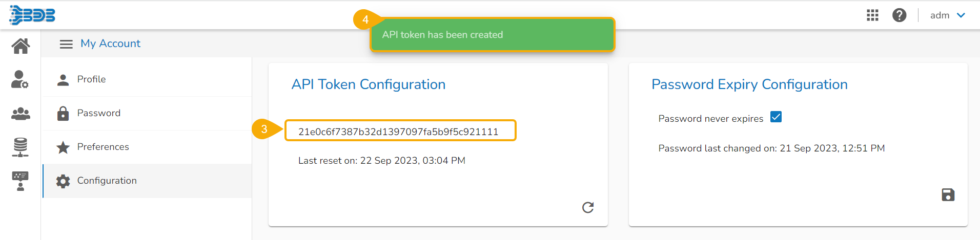Toggle the My Account hamburger menu
The width and height of the screenshot is (980, 240).
66,44
